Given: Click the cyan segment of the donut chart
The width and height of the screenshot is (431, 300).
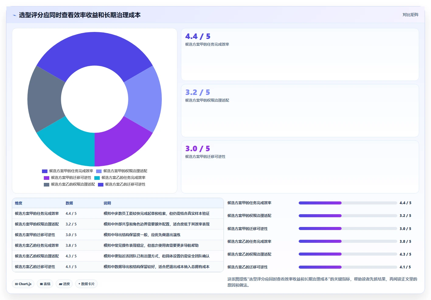Looking at the screenshot, I should pos(69,143).
